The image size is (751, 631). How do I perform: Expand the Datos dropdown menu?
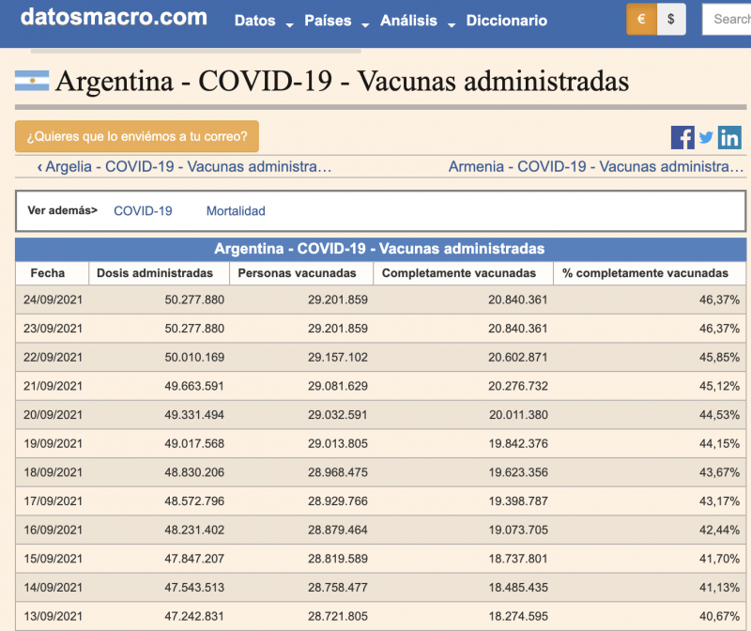pos(263,21)
